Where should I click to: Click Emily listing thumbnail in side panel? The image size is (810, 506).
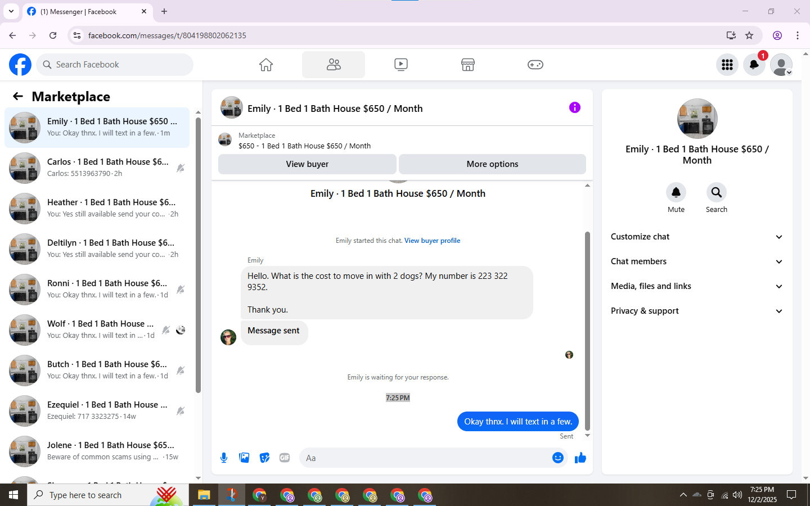(697, 119)
